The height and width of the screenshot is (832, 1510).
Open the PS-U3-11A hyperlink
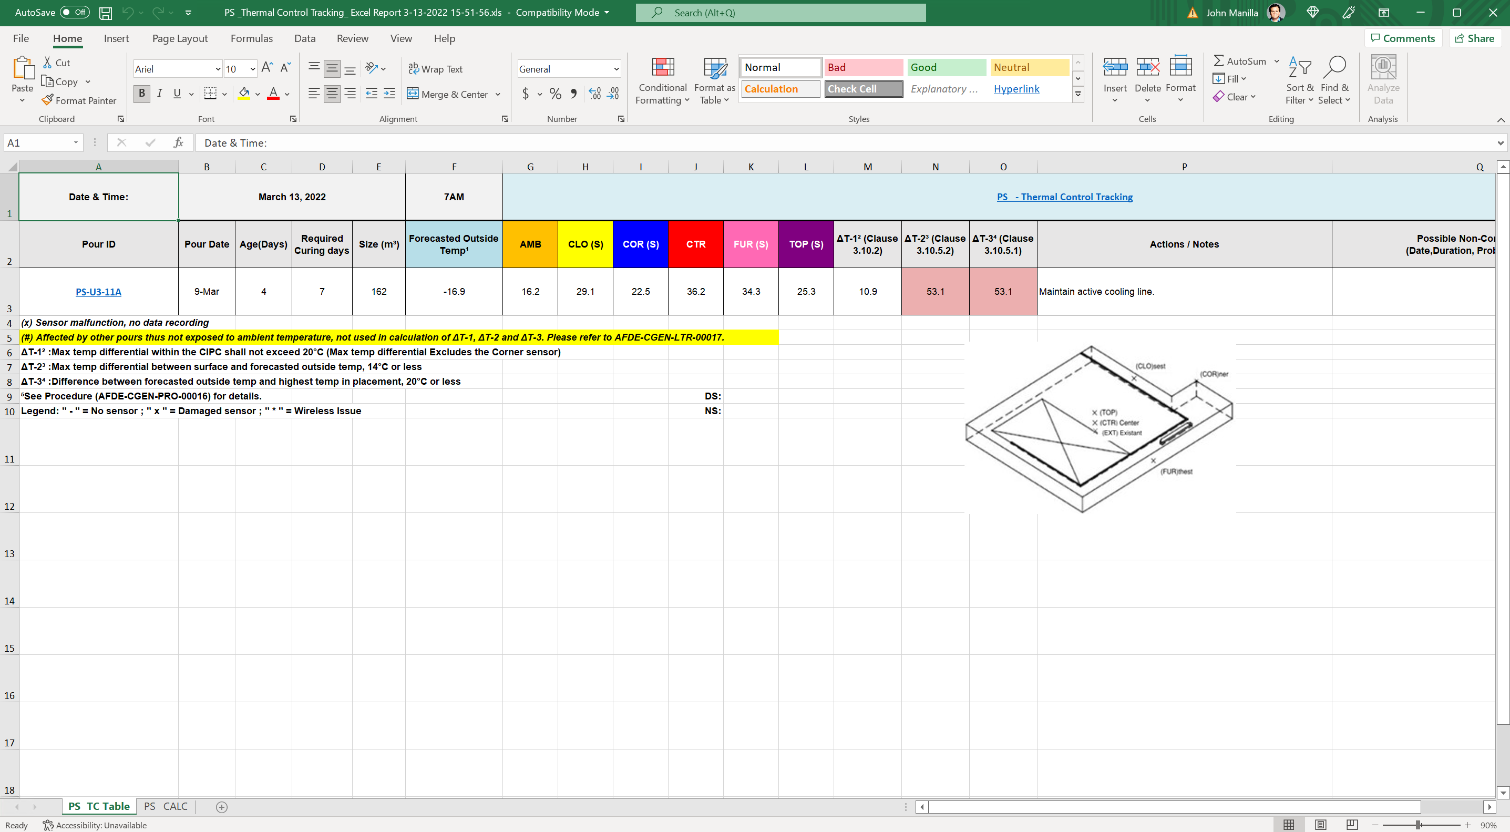click(x=98, y=291)
